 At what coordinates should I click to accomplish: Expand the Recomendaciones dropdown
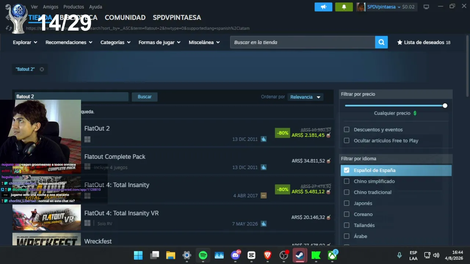tap(69, 42)
